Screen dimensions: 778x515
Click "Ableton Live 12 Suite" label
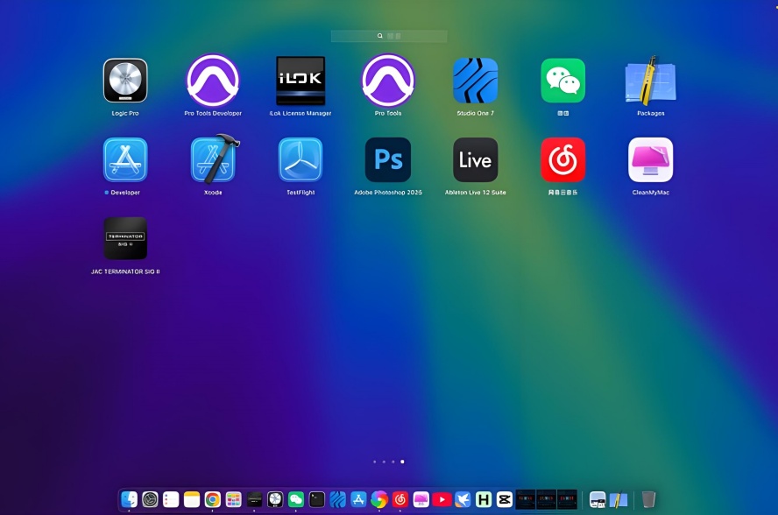pos(476,193)
